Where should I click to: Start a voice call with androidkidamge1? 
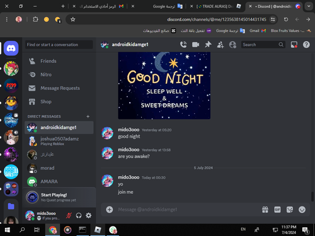[x=183, y=45]
